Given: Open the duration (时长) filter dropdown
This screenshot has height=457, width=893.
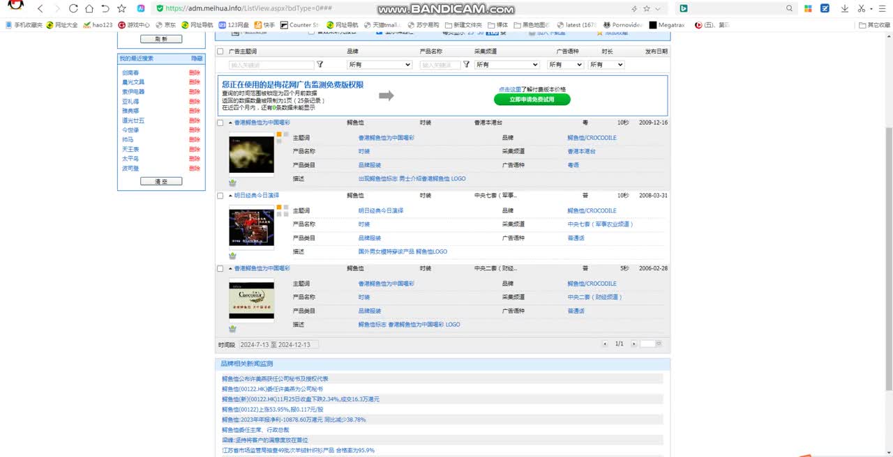Looking at the screenshot, I should tap(606, 64).
